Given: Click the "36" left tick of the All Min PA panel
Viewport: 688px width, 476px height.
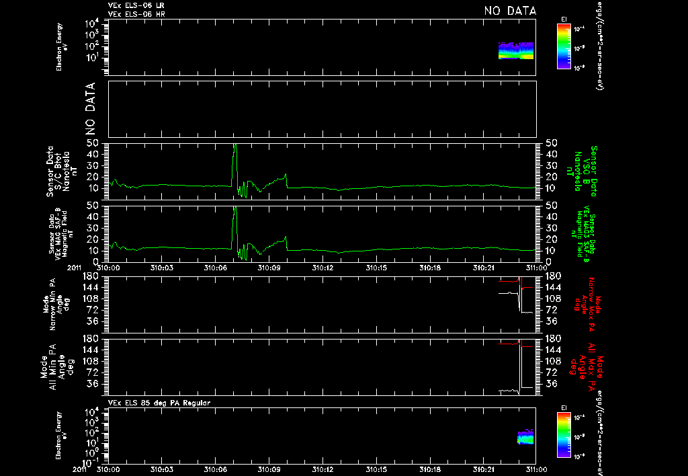Looking at the screenshot, I should [x=93, y=384].
